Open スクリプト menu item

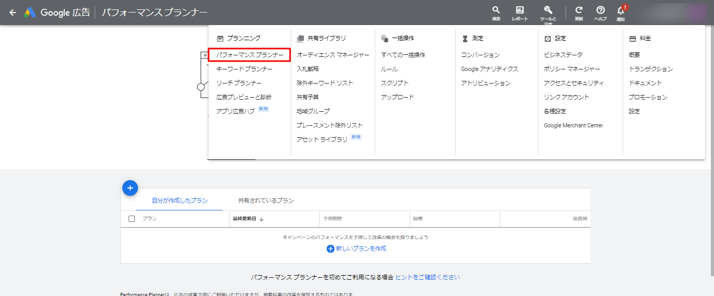coord(395,83)
